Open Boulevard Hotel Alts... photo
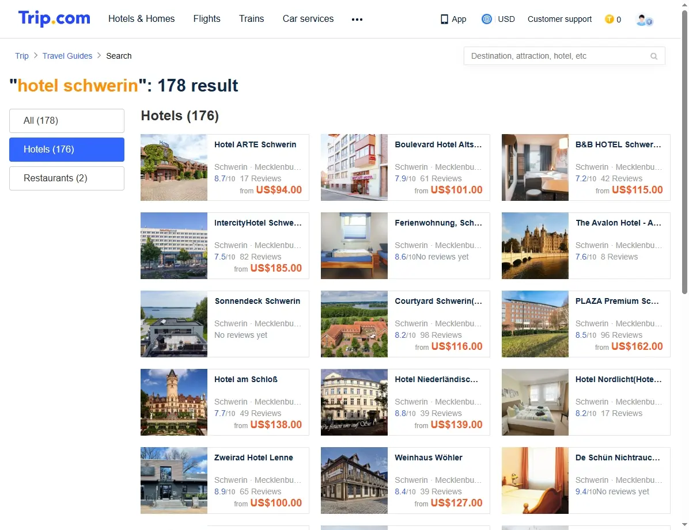Viewport: 689px width, 530px height. click(x=354, y=167)
